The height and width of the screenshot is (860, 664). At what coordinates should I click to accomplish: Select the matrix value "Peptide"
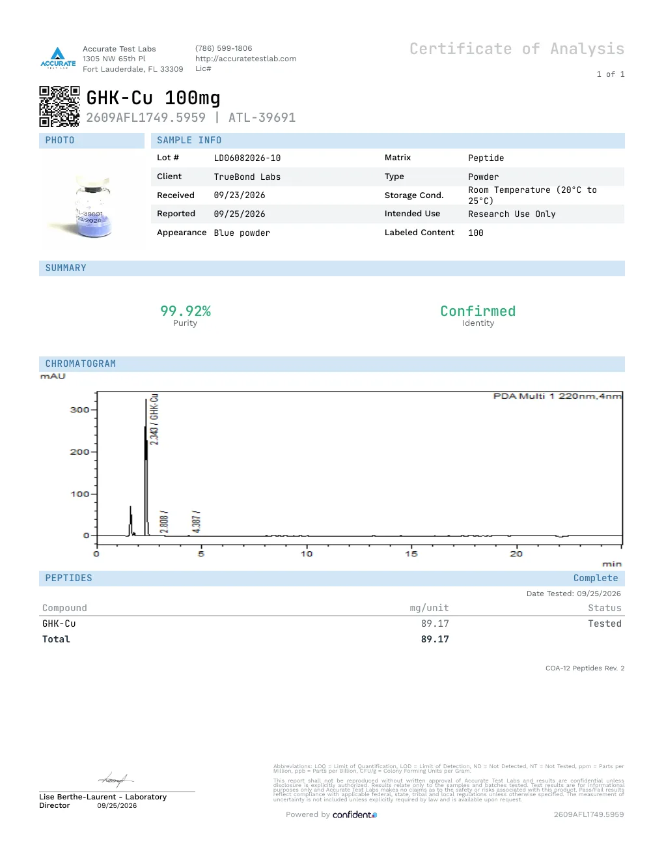tap(486, 158)
